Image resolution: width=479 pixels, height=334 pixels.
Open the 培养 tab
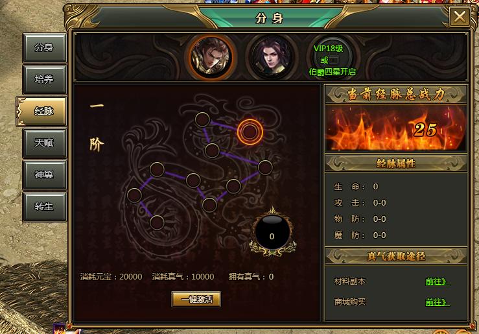point(44,80)
